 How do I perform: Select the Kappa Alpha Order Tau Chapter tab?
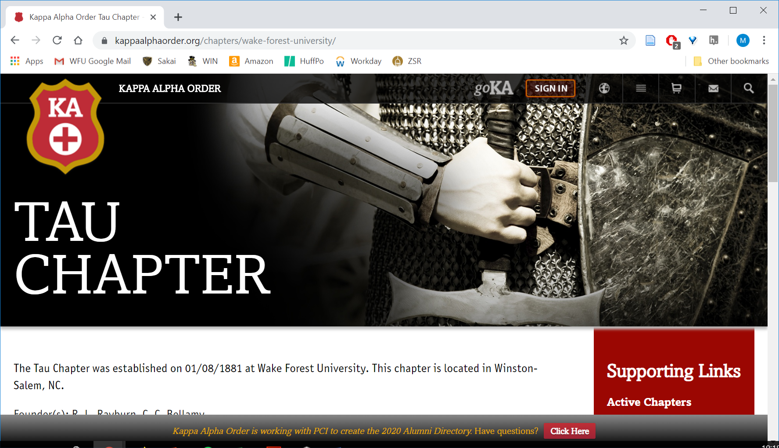[x=85, y=17]
